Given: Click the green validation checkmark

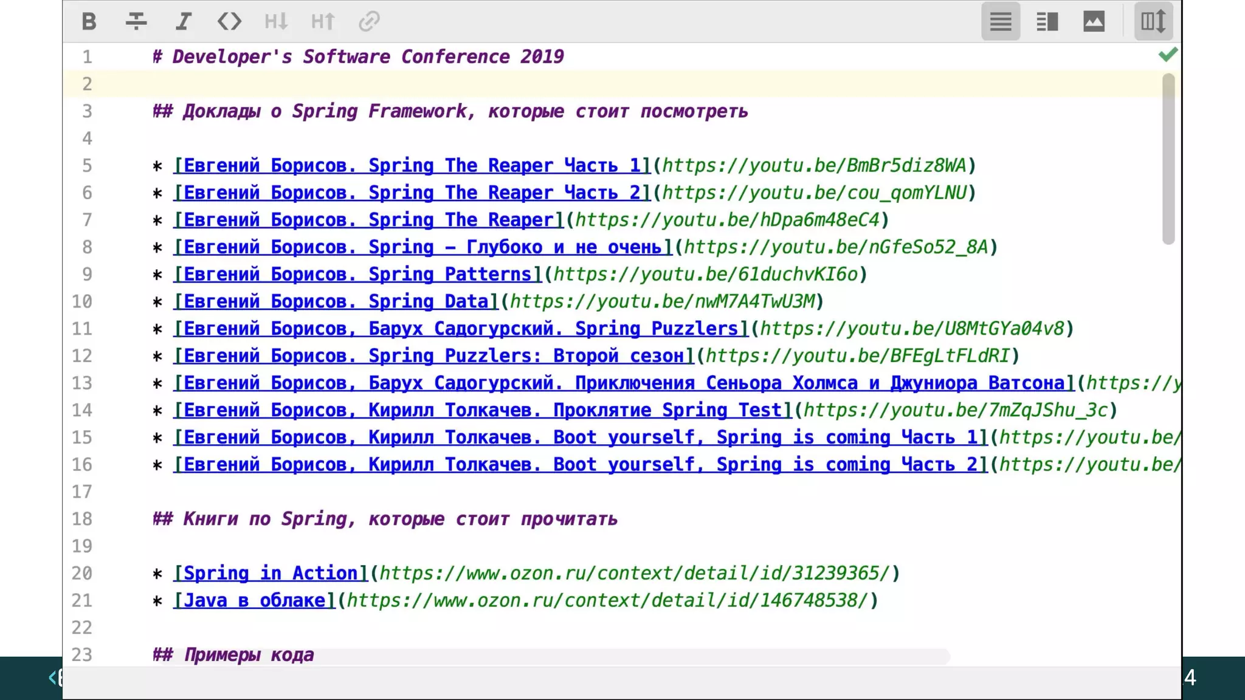Looking at the screenshot, I should (x=1168, y=55).
